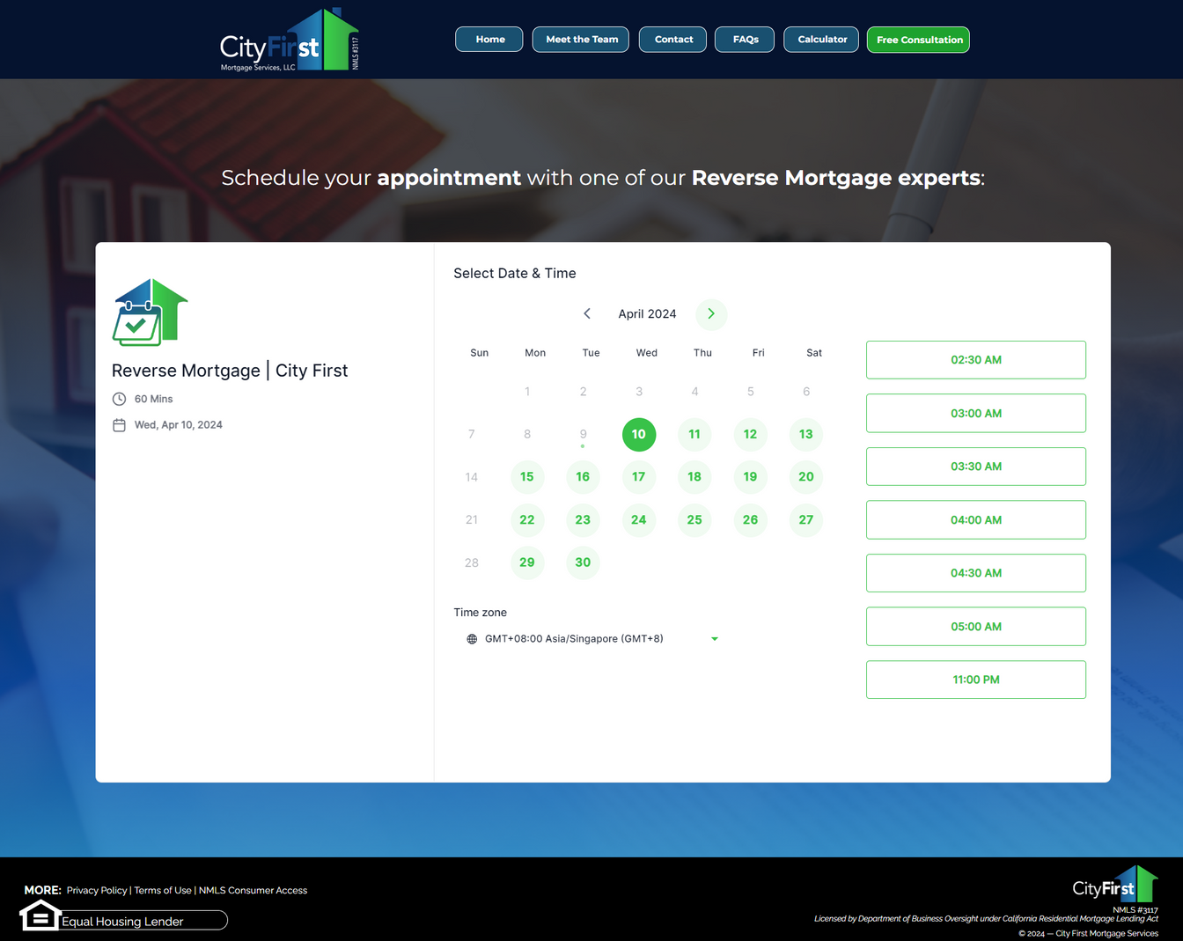The image size is (1183, 941).
Task: Open the Terms of Use link
Action: tap(163, 891)
